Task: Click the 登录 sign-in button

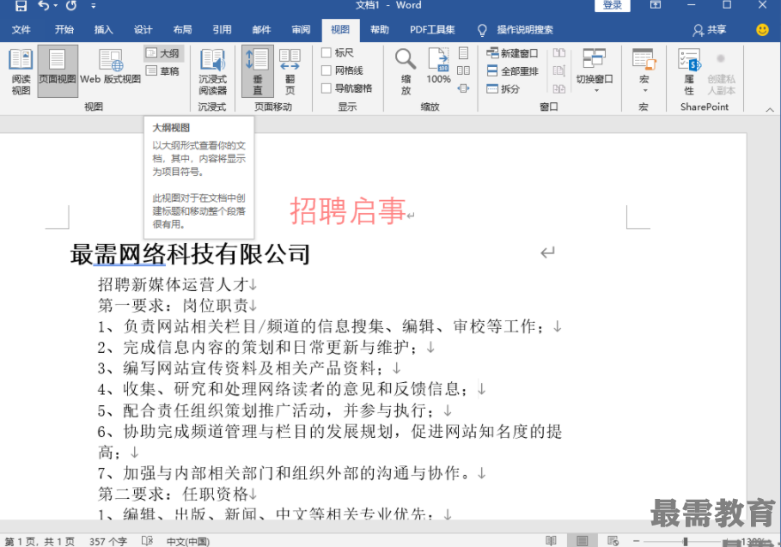Action: (613, 5)
